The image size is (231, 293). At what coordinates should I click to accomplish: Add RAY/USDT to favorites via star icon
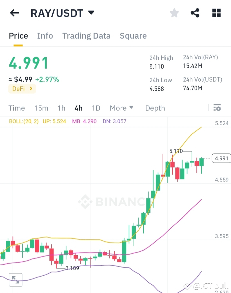(x=174, y=13)
